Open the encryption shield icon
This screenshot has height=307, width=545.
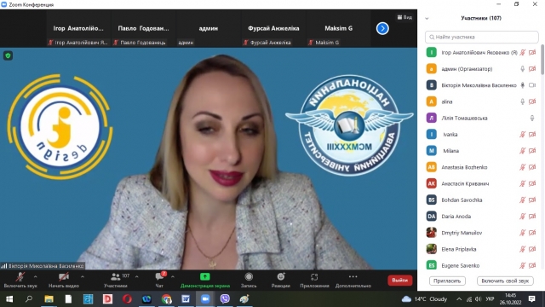click(x=8, y=55)
